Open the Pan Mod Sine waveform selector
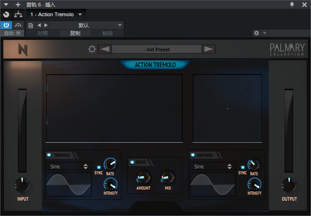 (x=212, y=167)
